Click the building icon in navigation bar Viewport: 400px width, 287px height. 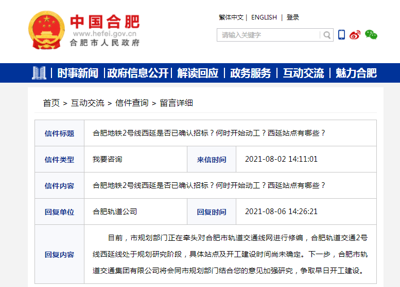[39, 73]
